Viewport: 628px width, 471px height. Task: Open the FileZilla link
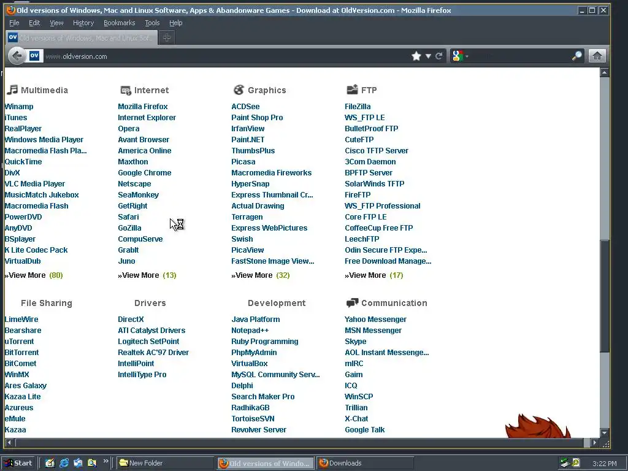(x=358, y=107)
